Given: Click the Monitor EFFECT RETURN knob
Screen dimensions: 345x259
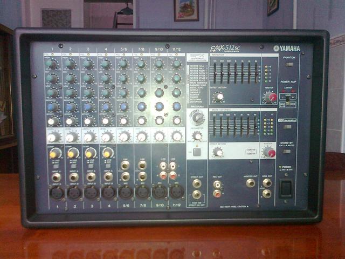Looking at the screenshot, I should (x=218, y=97).
